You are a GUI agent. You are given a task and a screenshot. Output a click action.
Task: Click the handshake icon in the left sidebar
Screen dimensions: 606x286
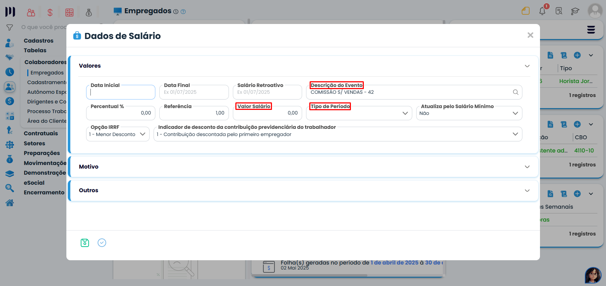tap(10, 57)
